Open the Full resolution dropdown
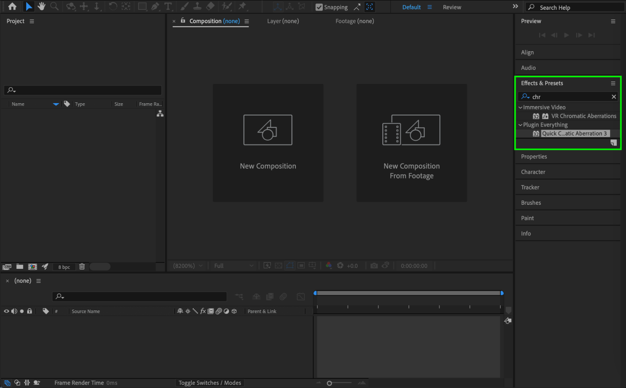This screenshot has height=388, width=626. (x=233, y=266)
